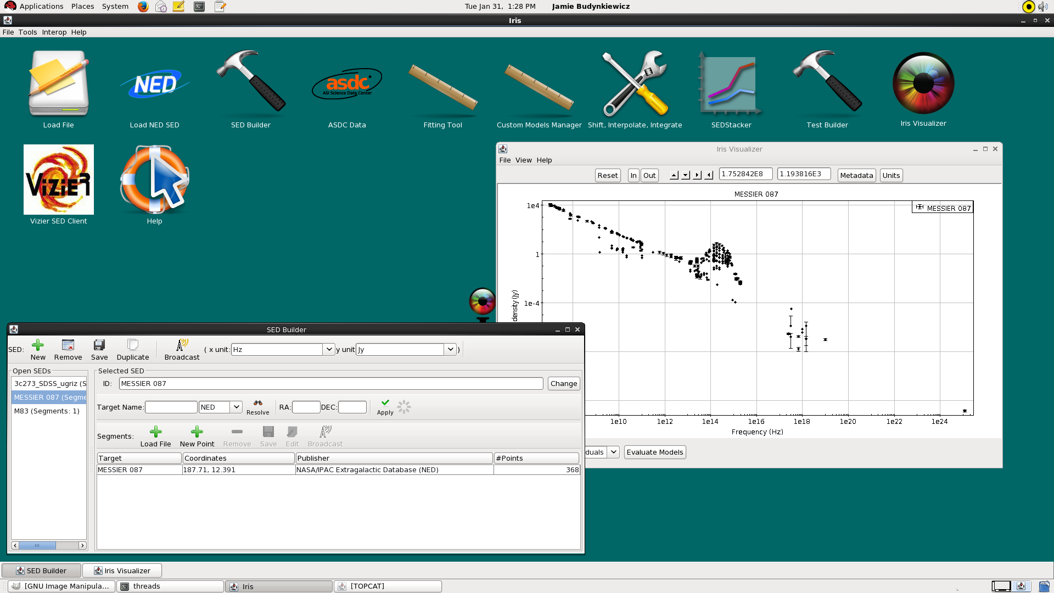Open the NED resolver dropdown
The image size is (1054, 593).
pyautogui.click(x=237, y=407)
